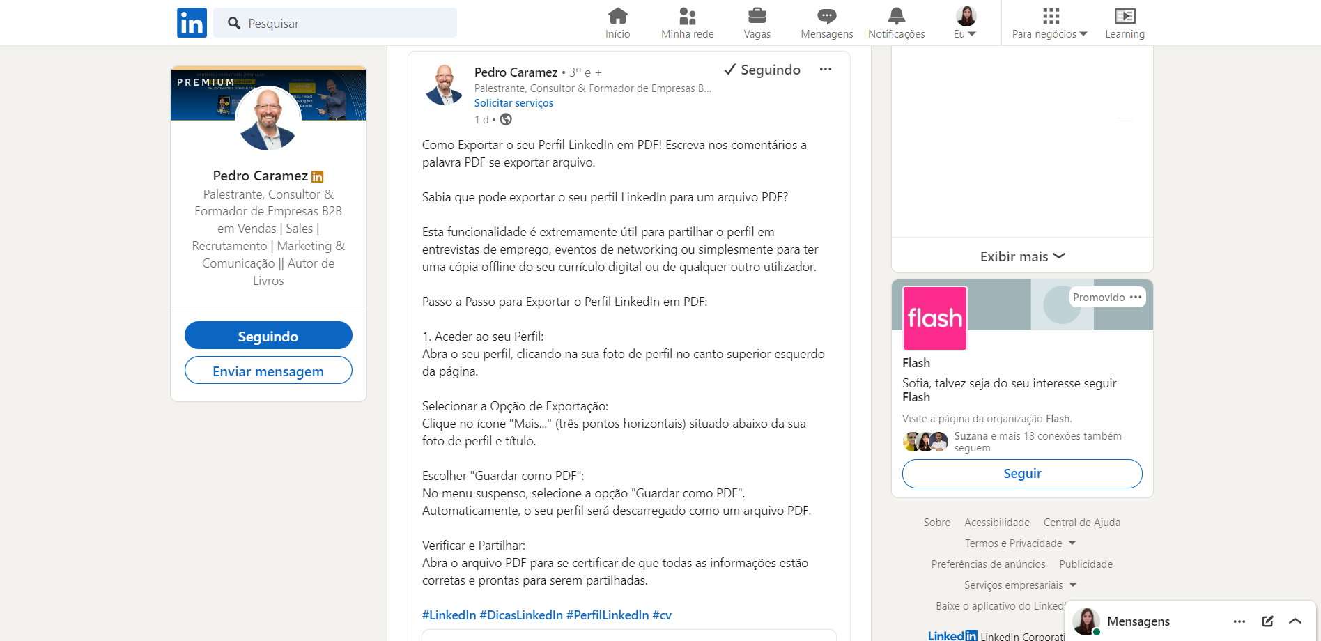The height and width of the screenshot is (641, 1321).
Task: Toggle Seguindo on the post header
Action: point(762,70)
